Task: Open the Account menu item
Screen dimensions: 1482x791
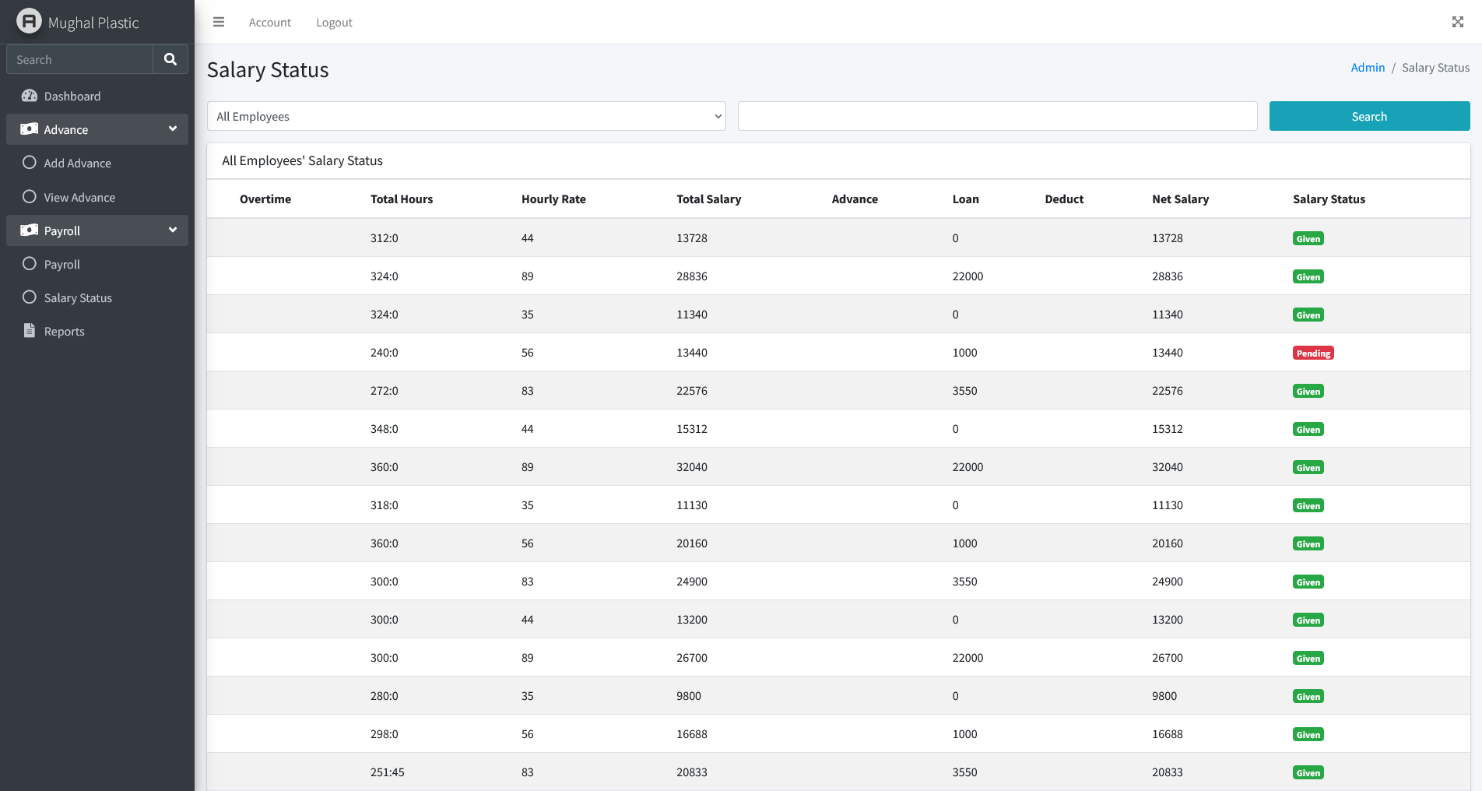Action: pos(269,23)
